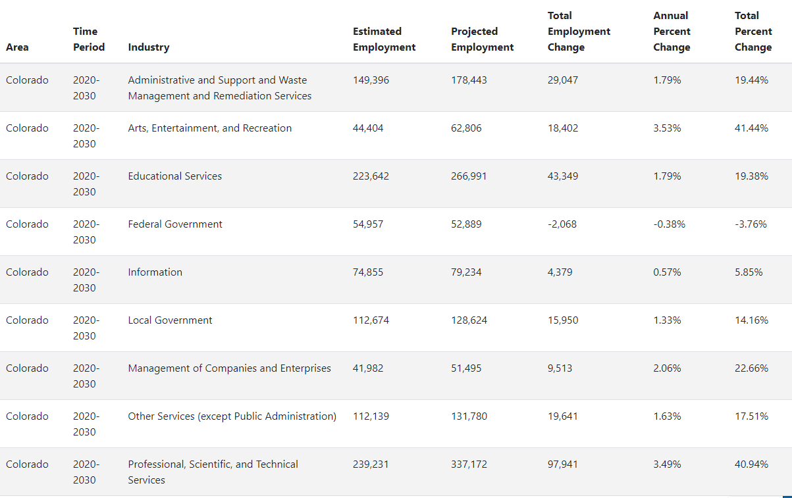The image size is (792, 498).
Task: Click annual percent change 2.06%
Action: point(668,368)
